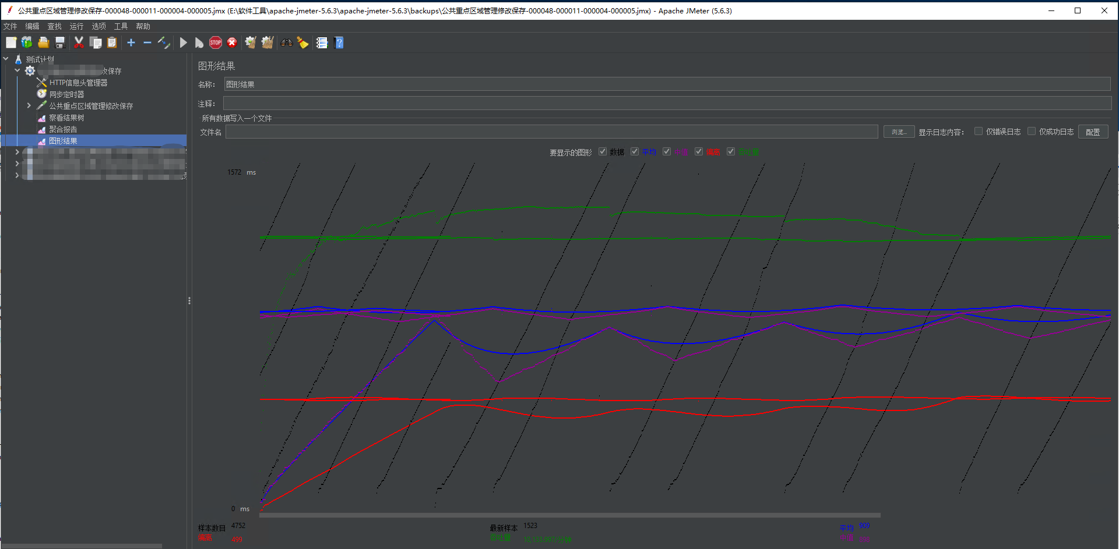Expand the 公共重点区域管理修改保存 sampler node
This screenshot has height=549, width=1119.
29,105
